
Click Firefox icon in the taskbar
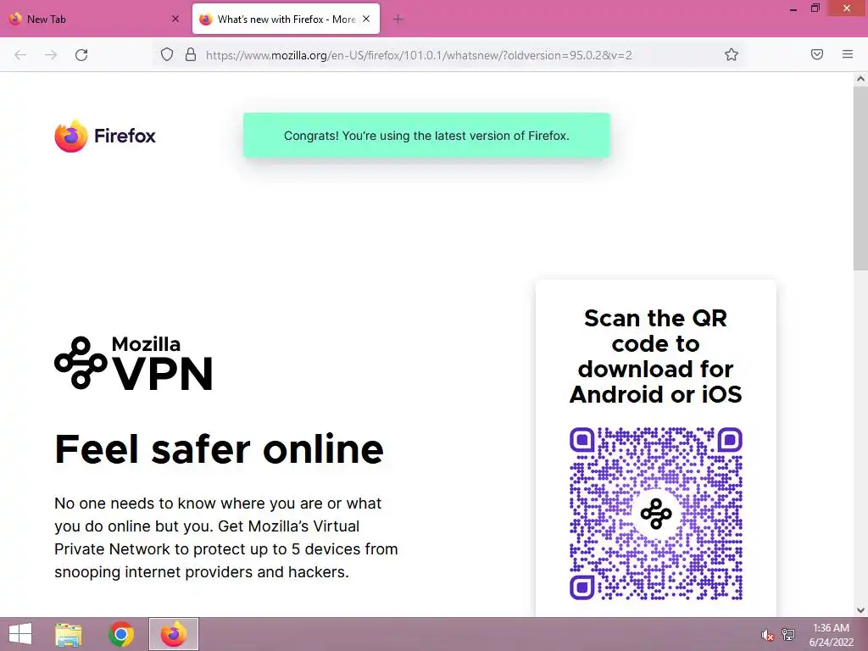coord(174,634)
